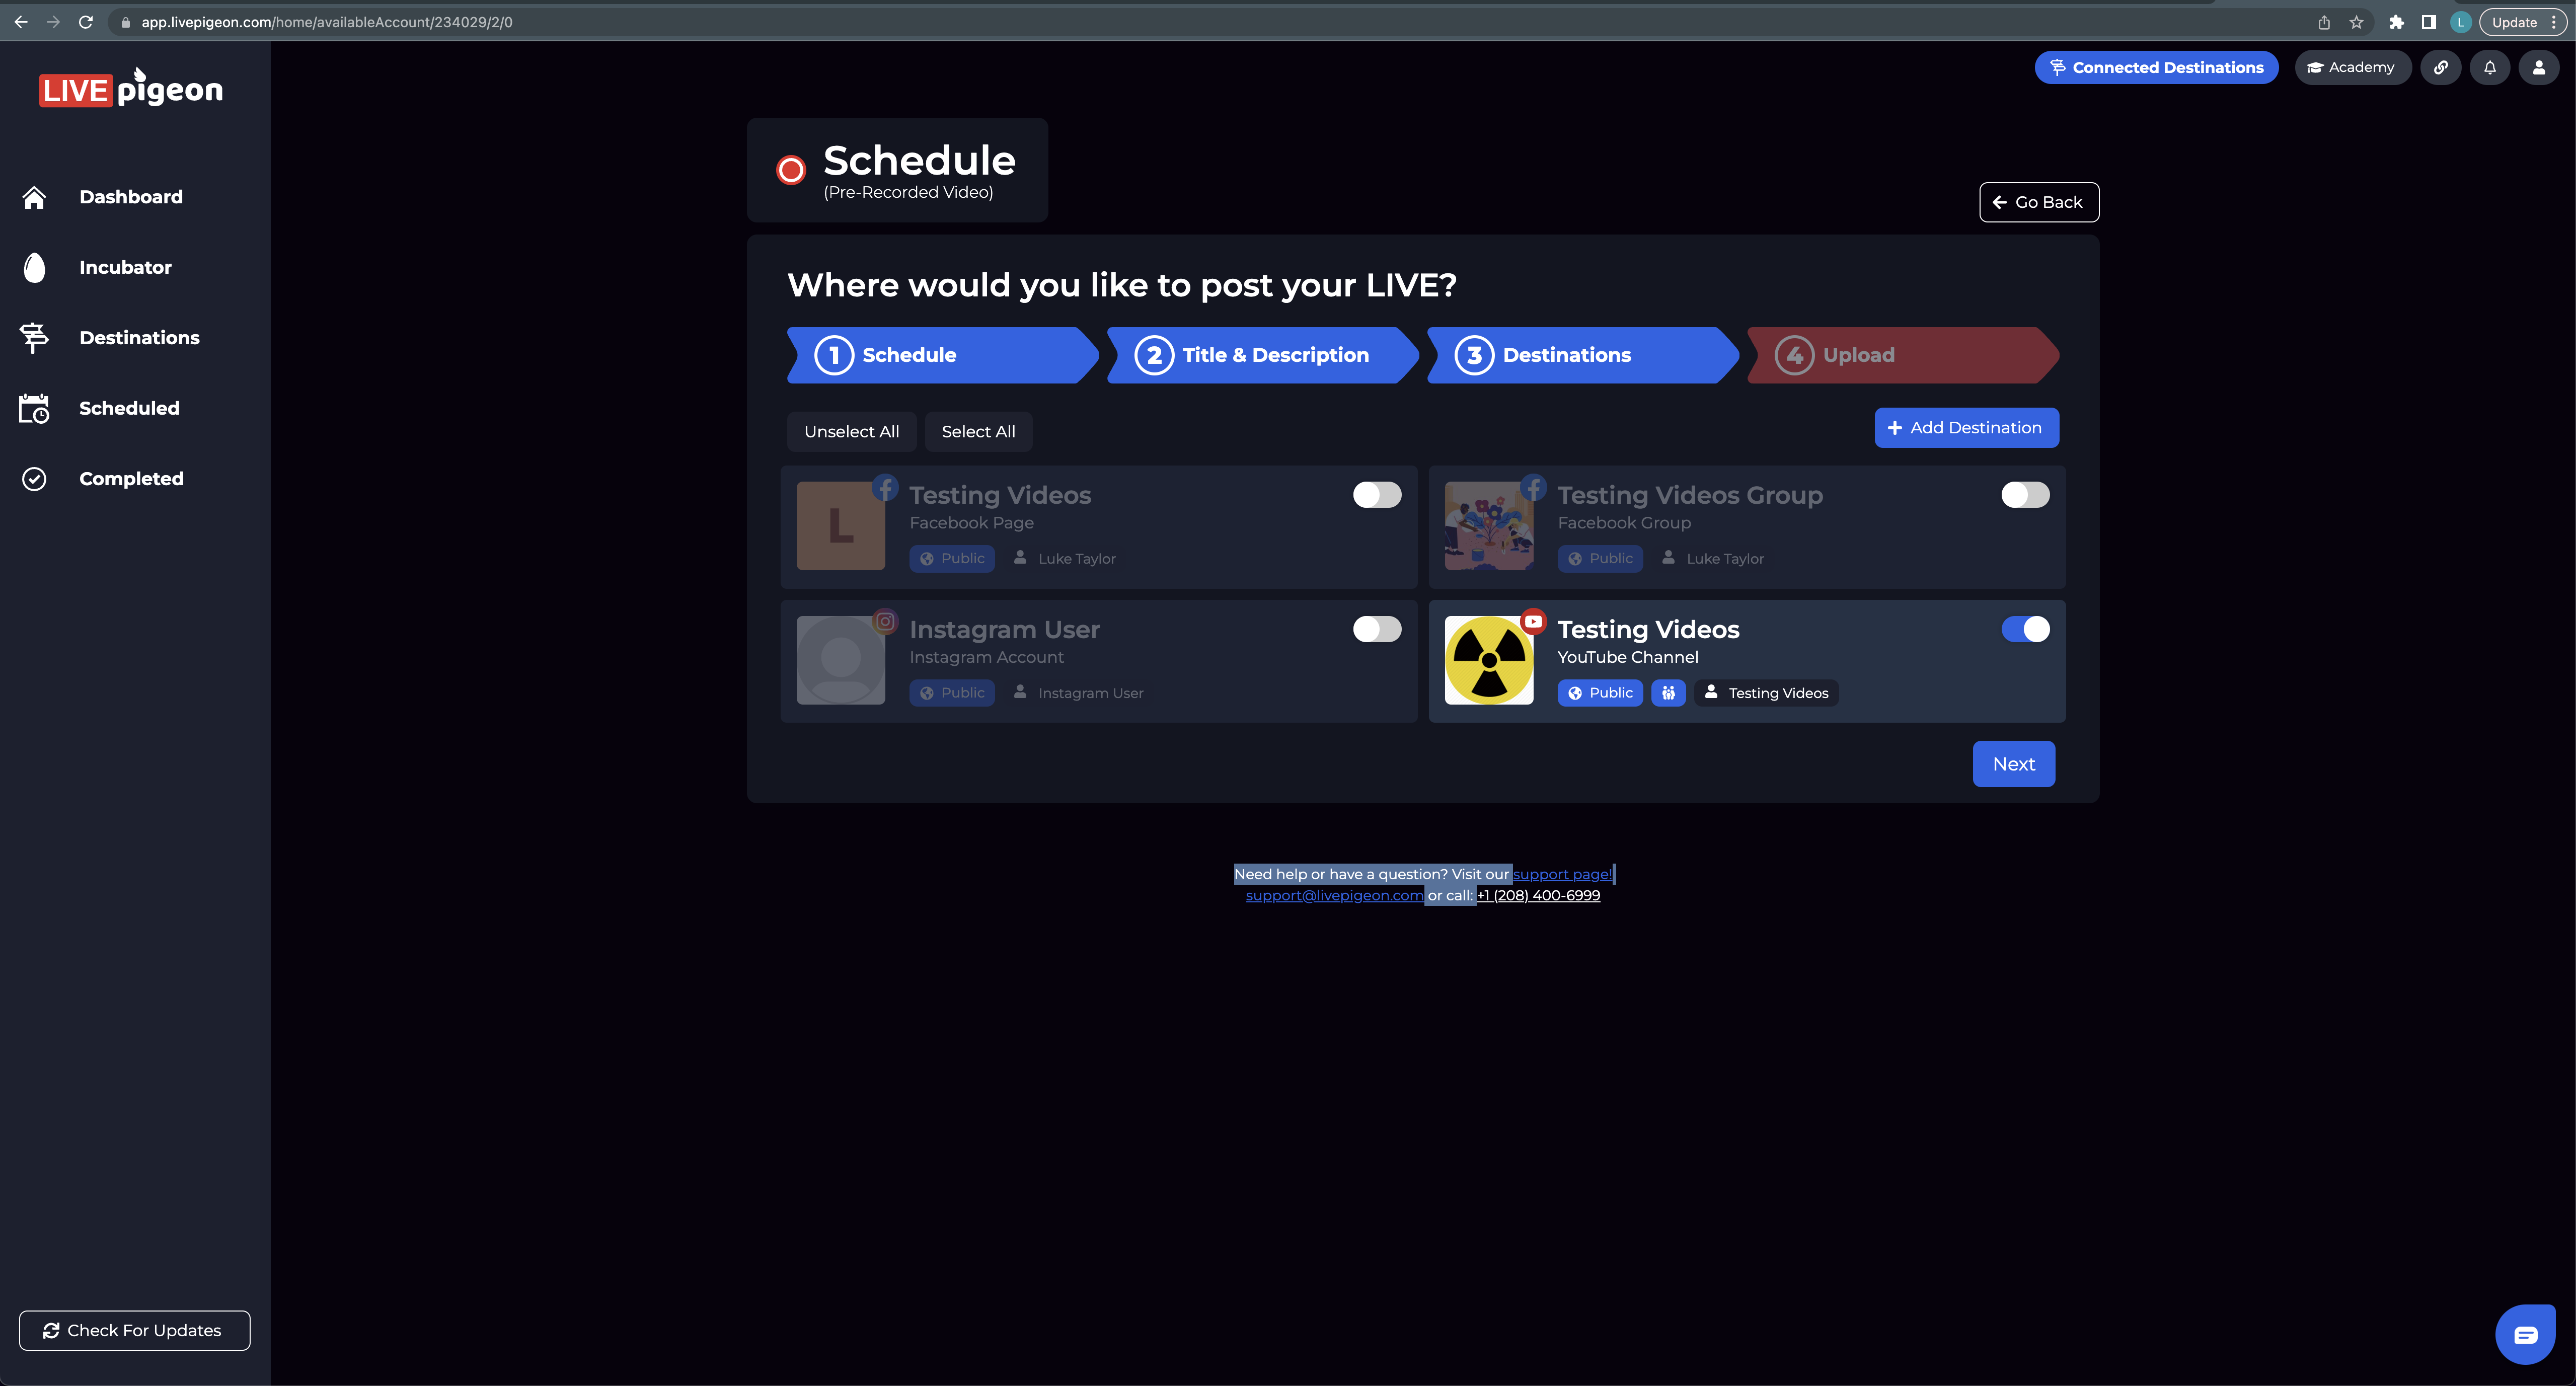Viewport: 2576px width, 1386px height.
Task: Click the notifications bell icon
Action: 2490,68
